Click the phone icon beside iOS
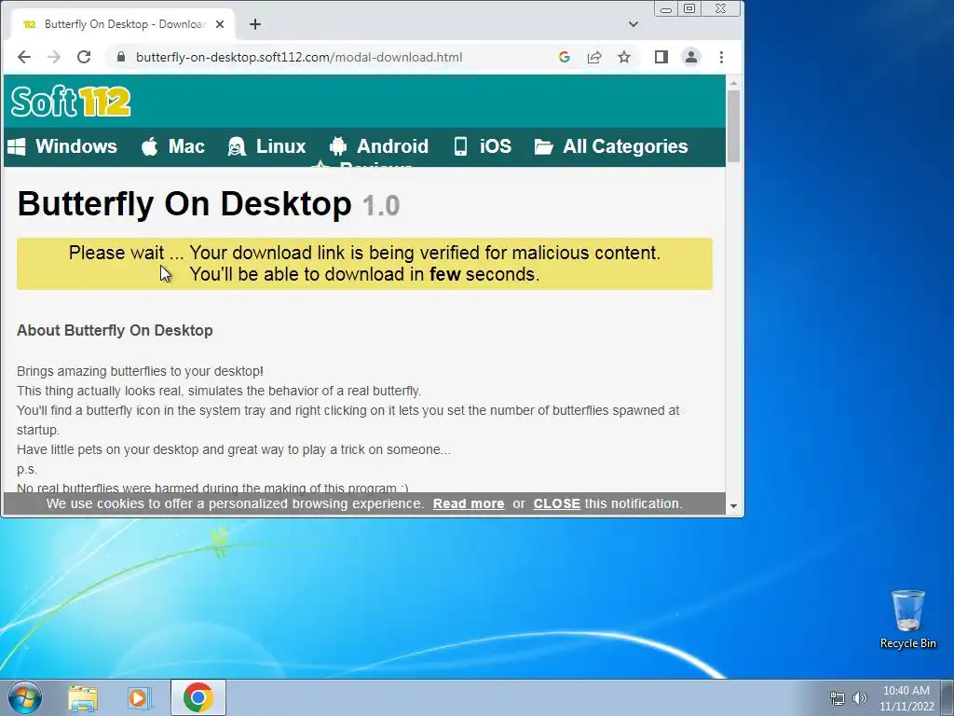 [460, 146]
